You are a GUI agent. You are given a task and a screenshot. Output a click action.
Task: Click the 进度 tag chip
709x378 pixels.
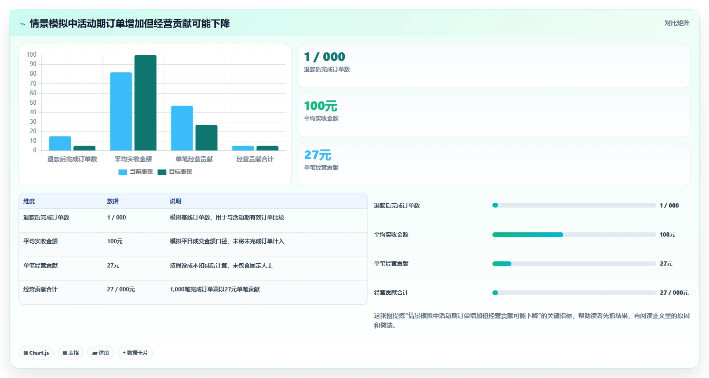(100, 353)
